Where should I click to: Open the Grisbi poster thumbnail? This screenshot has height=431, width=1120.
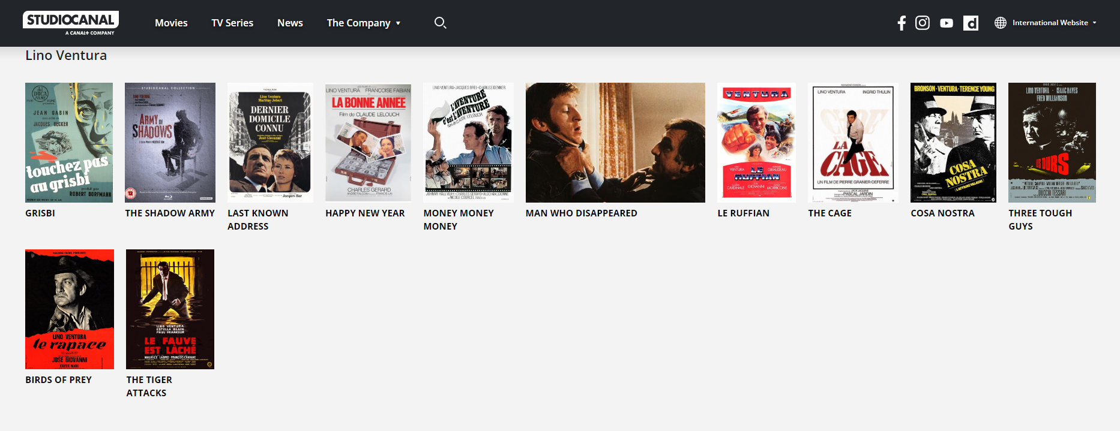69,143
